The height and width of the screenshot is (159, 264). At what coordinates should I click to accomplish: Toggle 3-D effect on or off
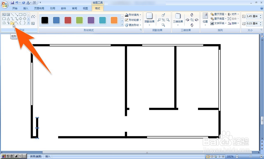tap(192, 20)
